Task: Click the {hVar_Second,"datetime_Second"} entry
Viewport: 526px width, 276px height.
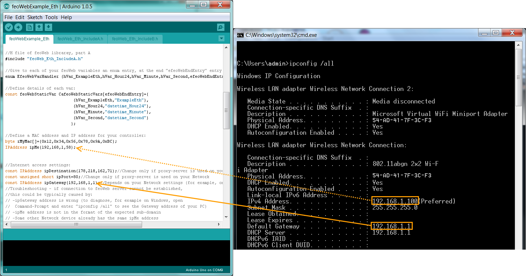Action: [111, 118]
